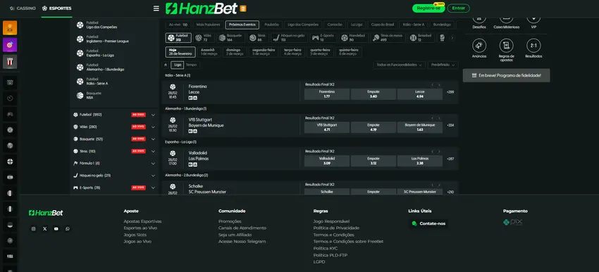Open the Predefinido dropdown

point(443,65)
